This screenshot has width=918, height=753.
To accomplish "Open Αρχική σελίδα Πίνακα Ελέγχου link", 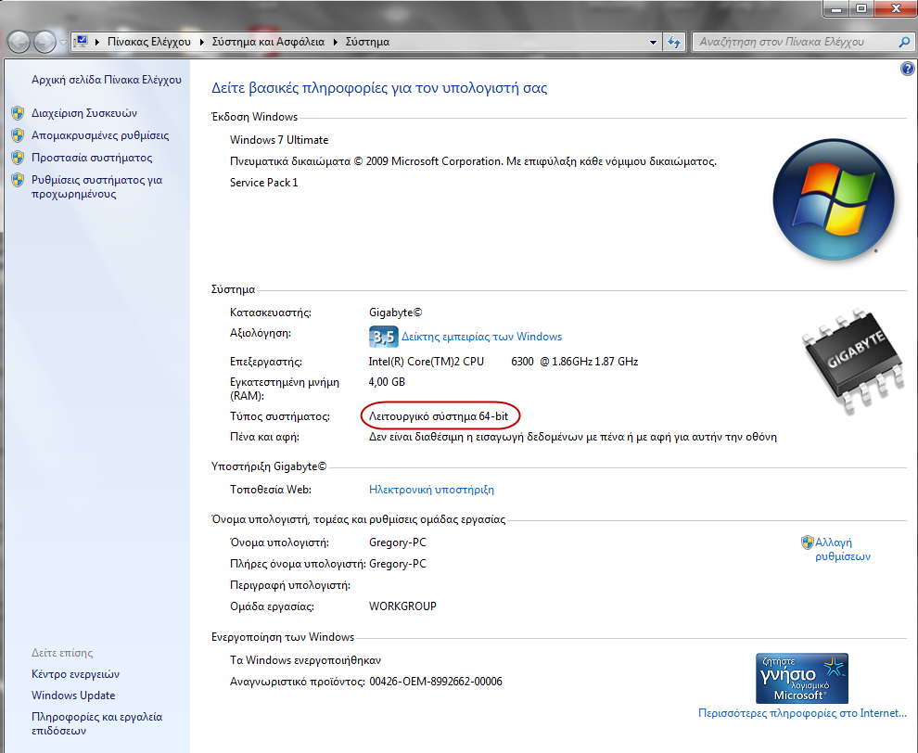I will (106, 80).
